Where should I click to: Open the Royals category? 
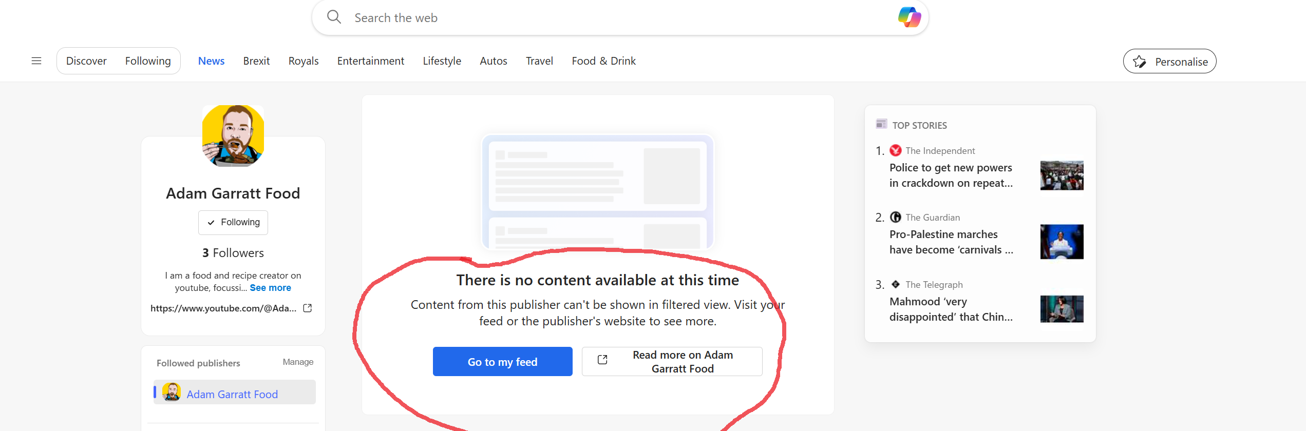tap(304, 61)
